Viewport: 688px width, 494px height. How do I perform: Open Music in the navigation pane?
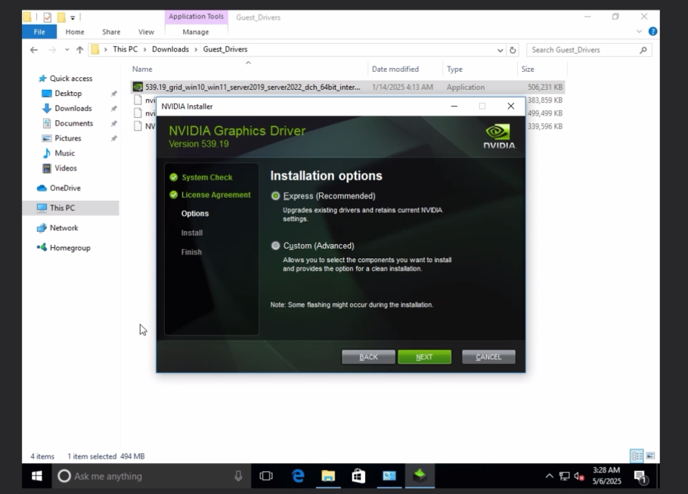coord(64,153)
